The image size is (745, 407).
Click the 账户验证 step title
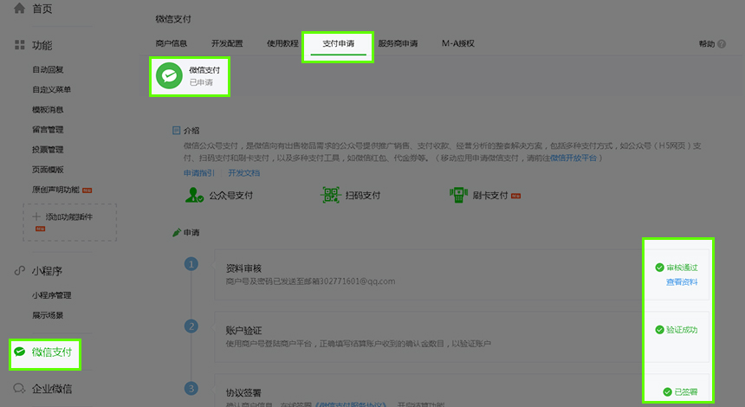coord(243,331)
